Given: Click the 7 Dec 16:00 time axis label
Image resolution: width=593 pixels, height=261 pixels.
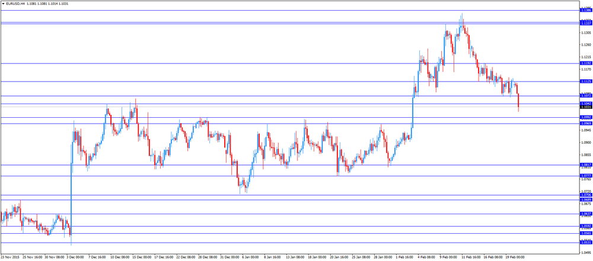Looking at the screenshot, I should click(x=97, y=257).
